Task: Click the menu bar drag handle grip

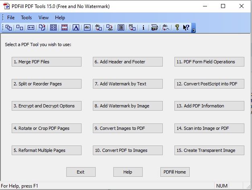Action: [x=3, y=18]
